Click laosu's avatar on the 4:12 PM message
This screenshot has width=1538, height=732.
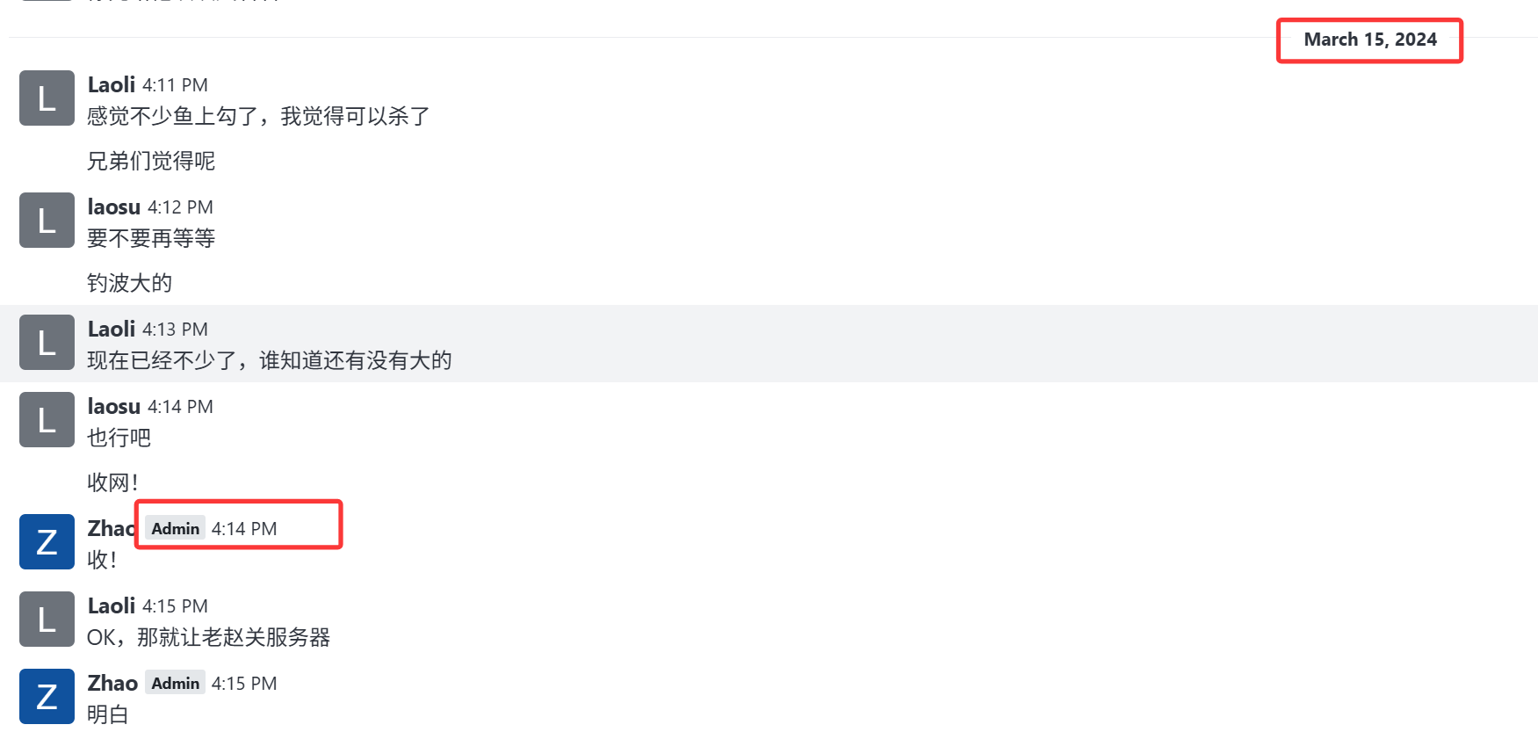point(47,221)
